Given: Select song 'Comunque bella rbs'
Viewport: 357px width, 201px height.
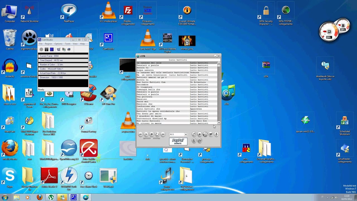Looking at the screenshot, I should coord(177,89).
